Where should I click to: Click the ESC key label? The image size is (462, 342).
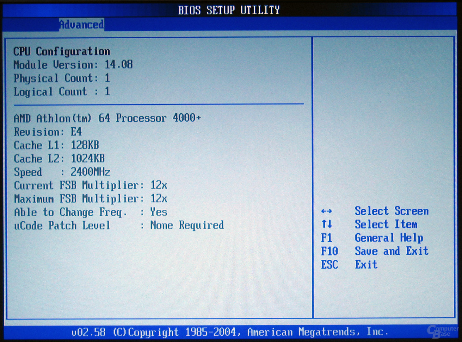330,264
